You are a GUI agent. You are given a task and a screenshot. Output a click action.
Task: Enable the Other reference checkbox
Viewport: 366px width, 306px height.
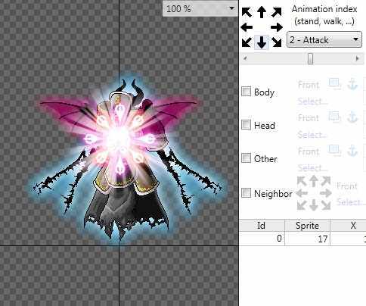(x=246, y=158)
